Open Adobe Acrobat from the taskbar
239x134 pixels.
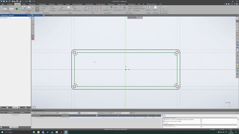61,132
